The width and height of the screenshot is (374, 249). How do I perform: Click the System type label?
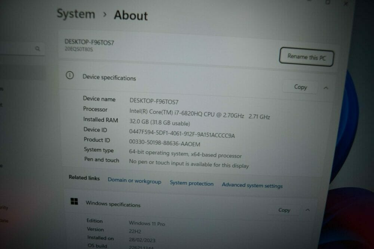(98, 150)
